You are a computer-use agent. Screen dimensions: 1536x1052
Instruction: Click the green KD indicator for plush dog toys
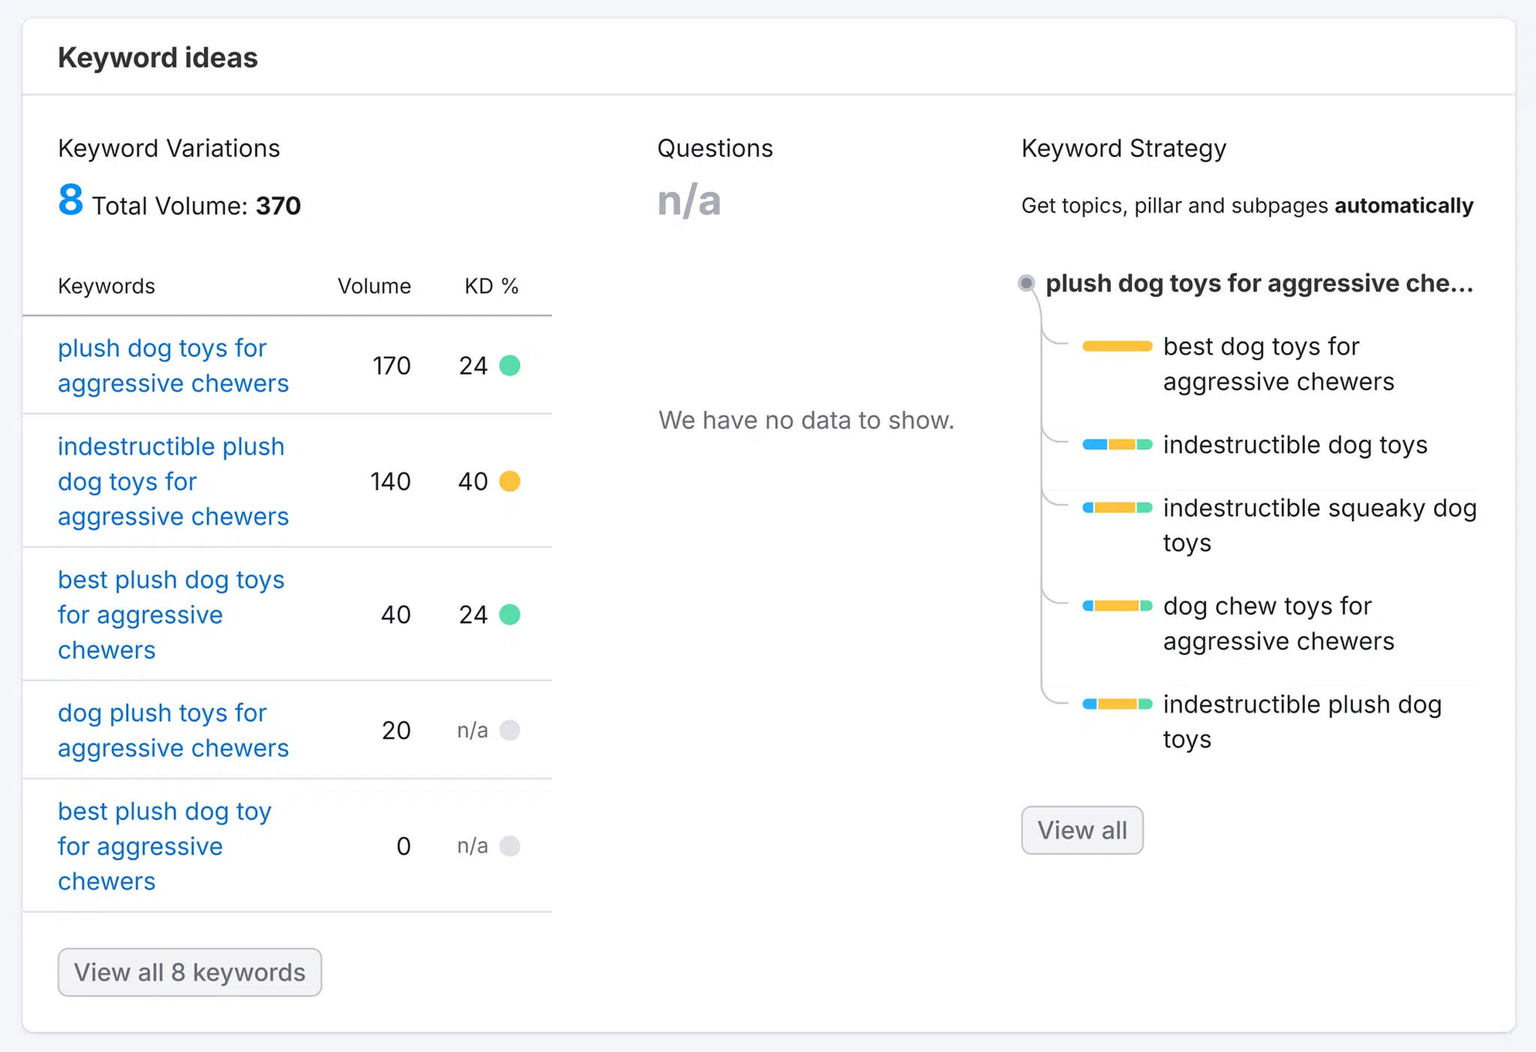tap(510, 365)
